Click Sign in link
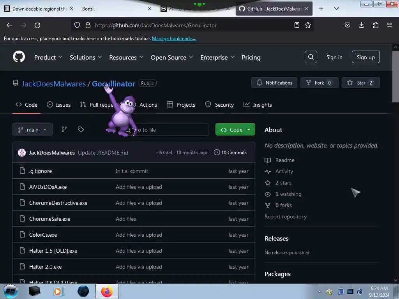Viewport: 399px width, 299px height. (334, 58)
